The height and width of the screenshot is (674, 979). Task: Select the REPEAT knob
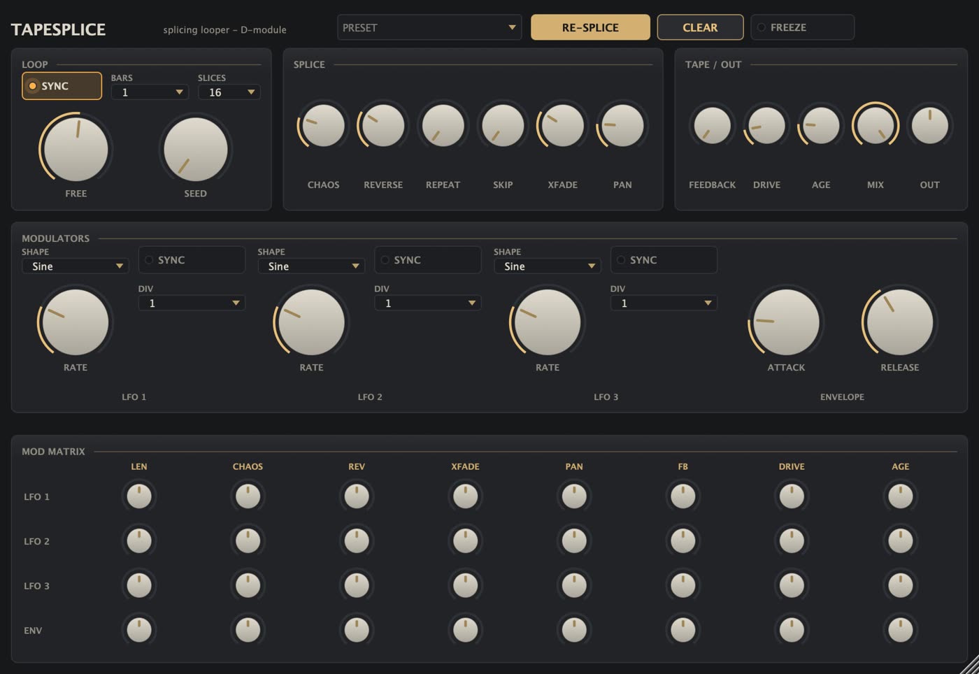pyautogui.click(x=443, y=126)
